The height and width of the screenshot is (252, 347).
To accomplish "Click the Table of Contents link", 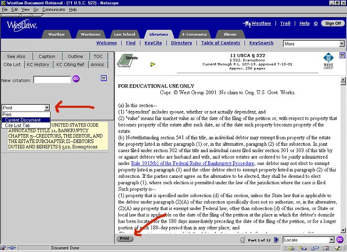I will (220, 43).
